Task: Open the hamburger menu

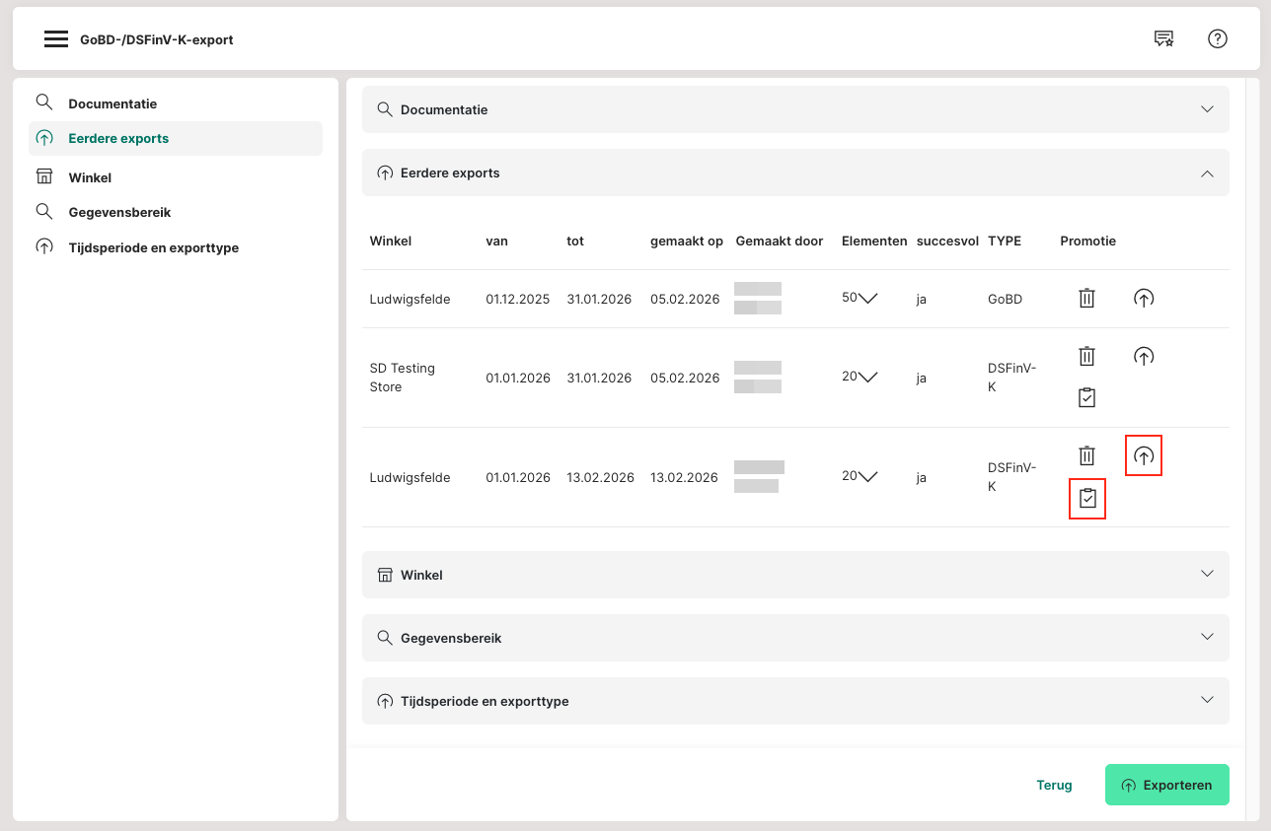Action: pyautogui.click(x=56, y=39)
